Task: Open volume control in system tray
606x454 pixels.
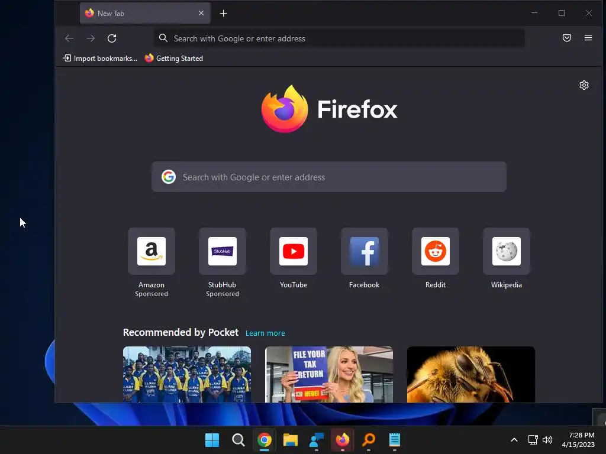Action: pyautogui.click(x=547, y=440)
